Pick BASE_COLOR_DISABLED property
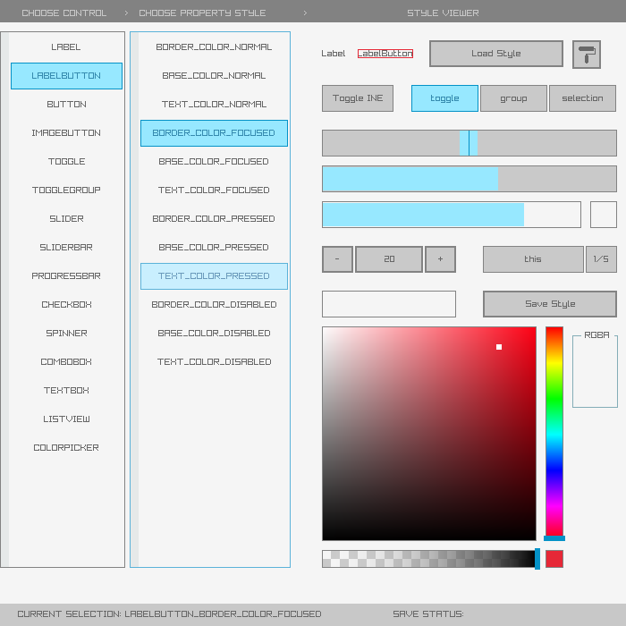 point(214,334)
